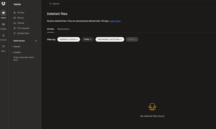The width and height of the screenshot is (216, 129).
Task: Go to All files in sidebar
Action: [21, 12]
